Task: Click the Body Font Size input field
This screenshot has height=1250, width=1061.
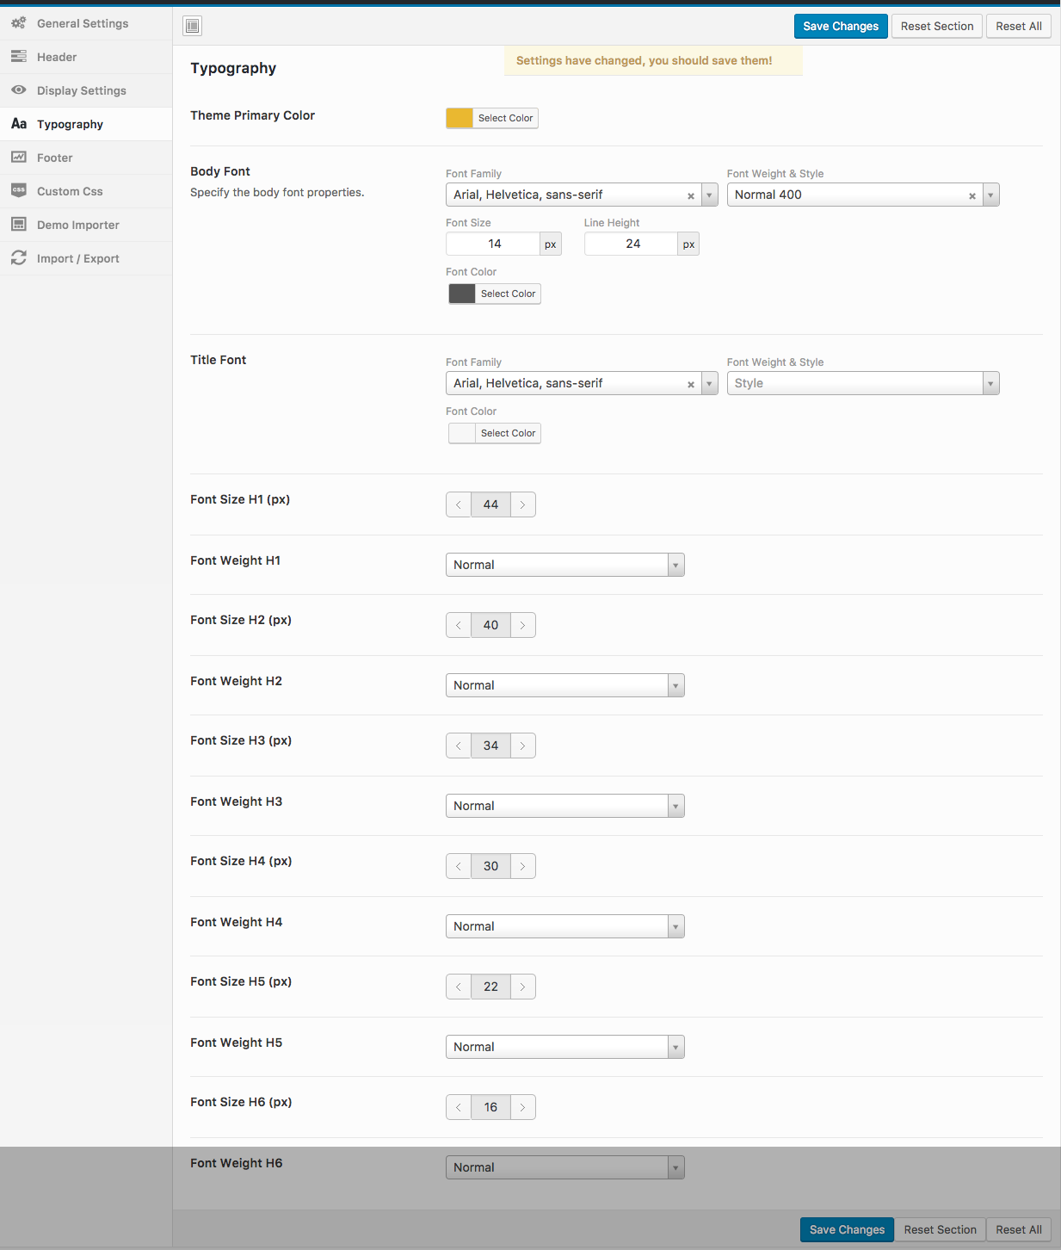Action: pyautogui.click(x=493, y=244)
